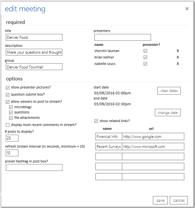This screenshot has height=208, width=195.
Task: Remove presenter sherstin lauman with X
Action: (x=178, y=51)
